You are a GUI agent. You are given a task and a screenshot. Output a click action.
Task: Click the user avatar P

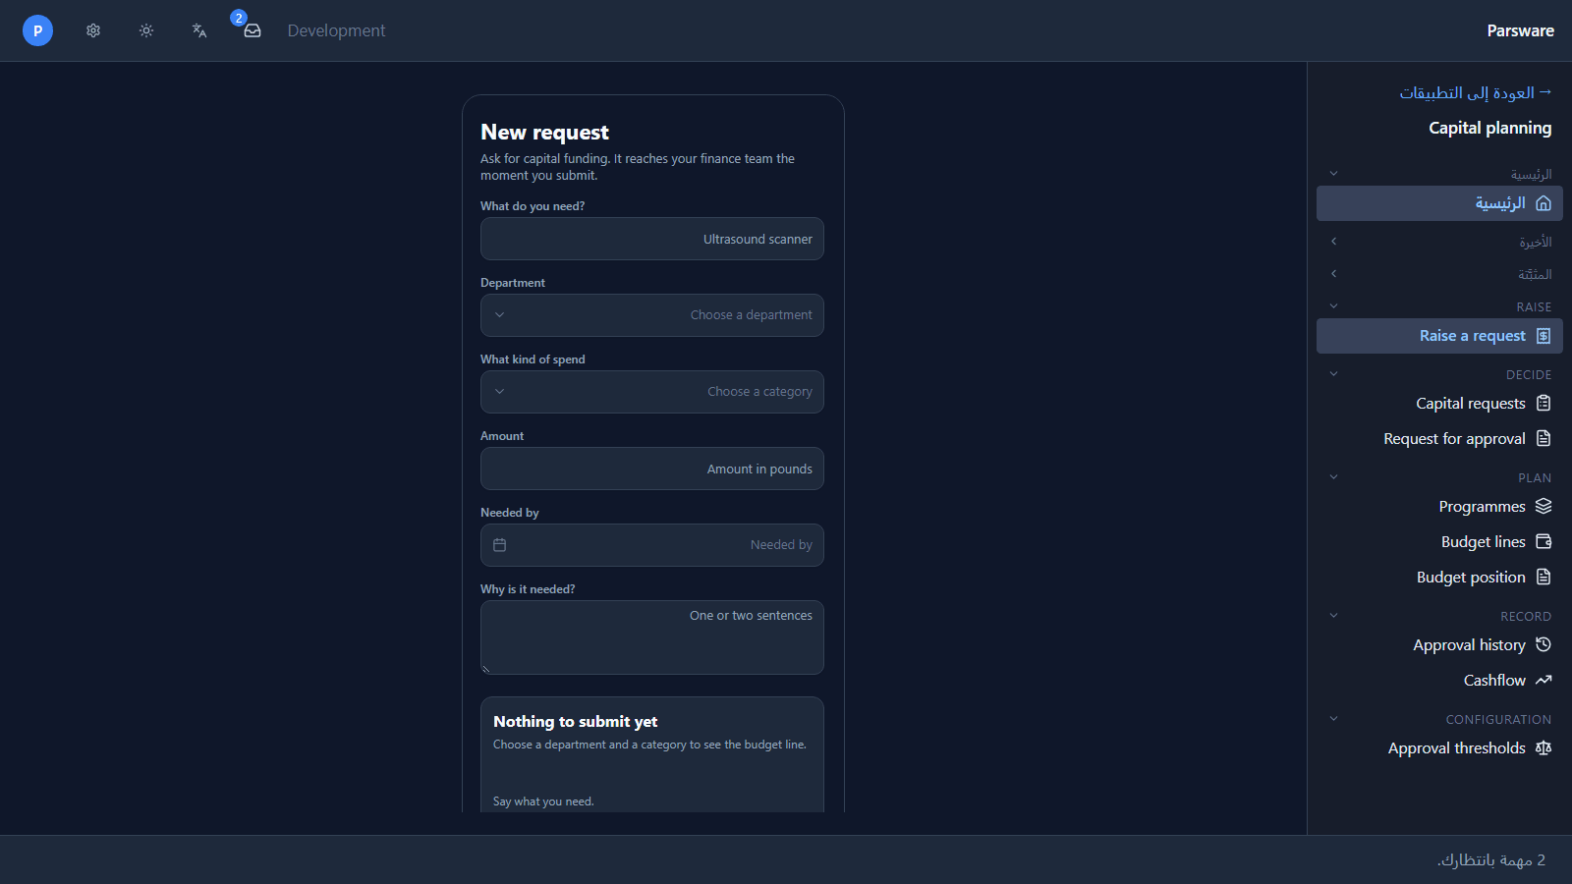[x=37, y=30]
